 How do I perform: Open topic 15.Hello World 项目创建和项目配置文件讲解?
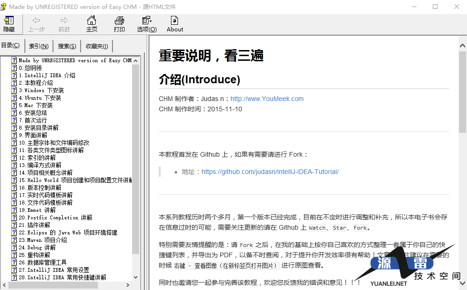pos(75,180)
